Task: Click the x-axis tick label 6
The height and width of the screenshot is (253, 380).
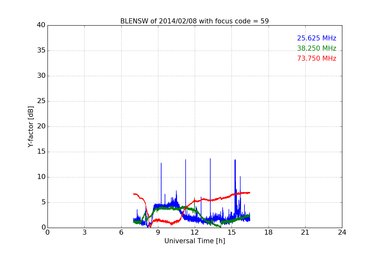Action: pos(121,232)
